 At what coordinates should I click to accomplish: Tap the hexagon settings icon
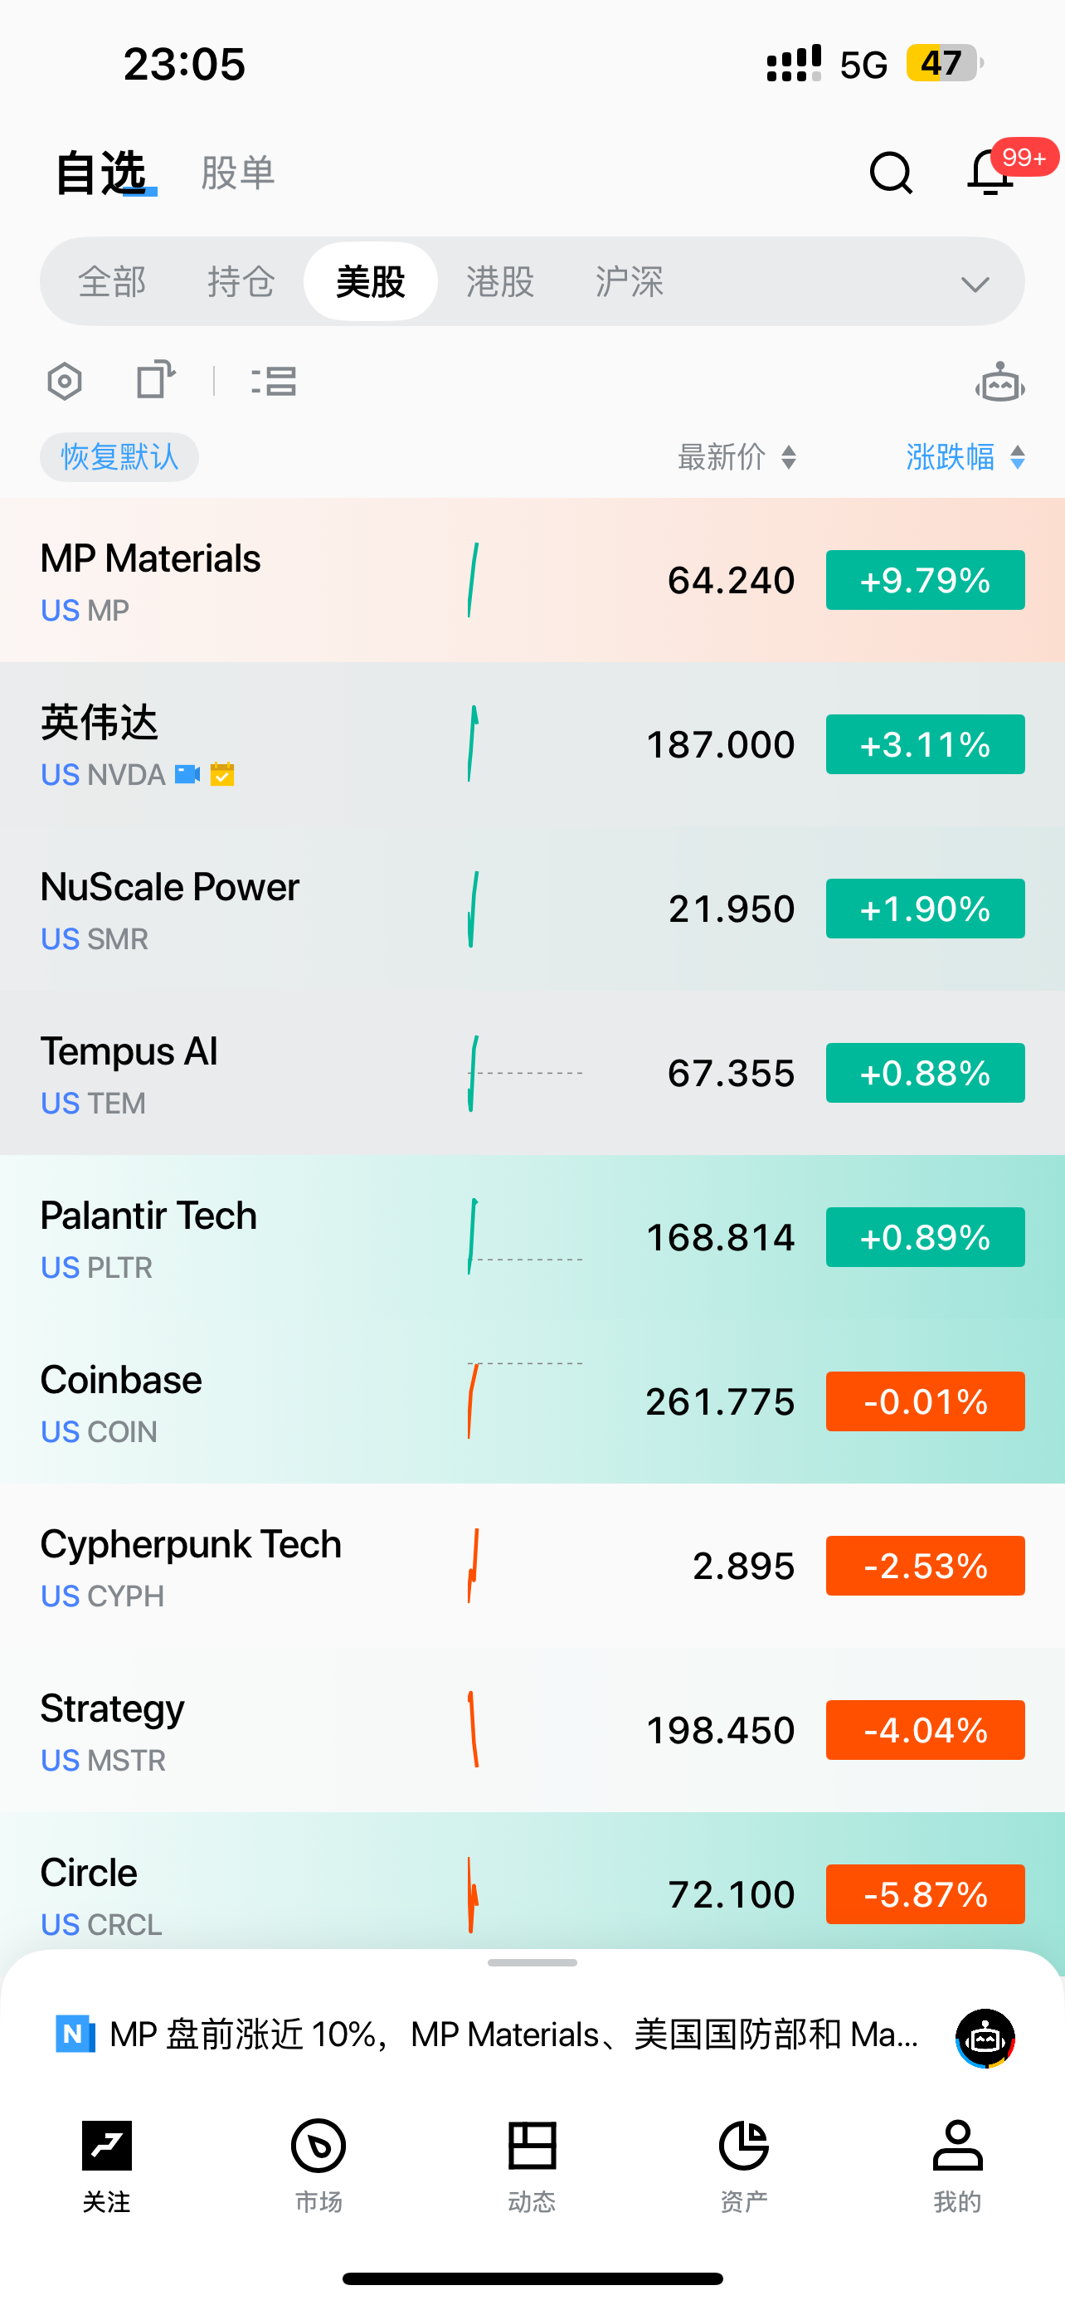(x=65, y=382)
